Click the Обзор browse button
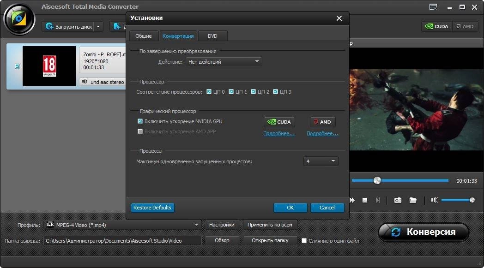Image resolution: width=484 pixels, height=268 pixels. click(222, 240)
